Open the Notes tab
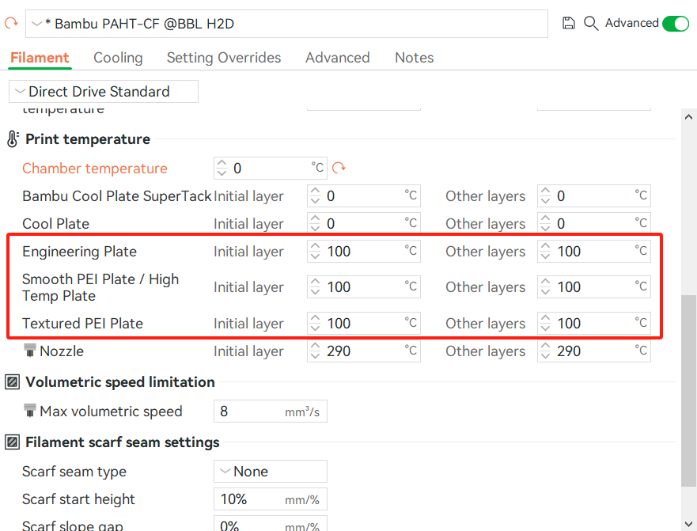Viewport: 697px width, 531px height. point(414,58)
